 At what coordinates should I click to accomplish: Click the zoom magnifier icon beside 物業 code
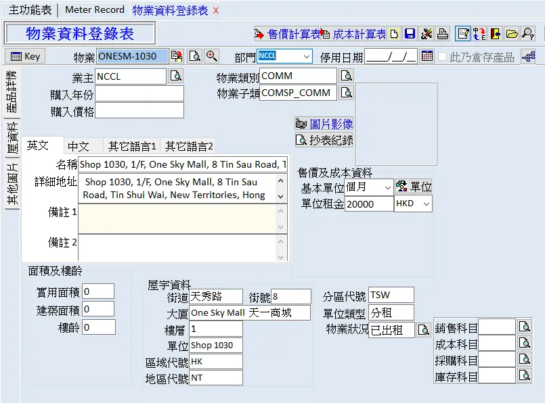tap(212, 56)
